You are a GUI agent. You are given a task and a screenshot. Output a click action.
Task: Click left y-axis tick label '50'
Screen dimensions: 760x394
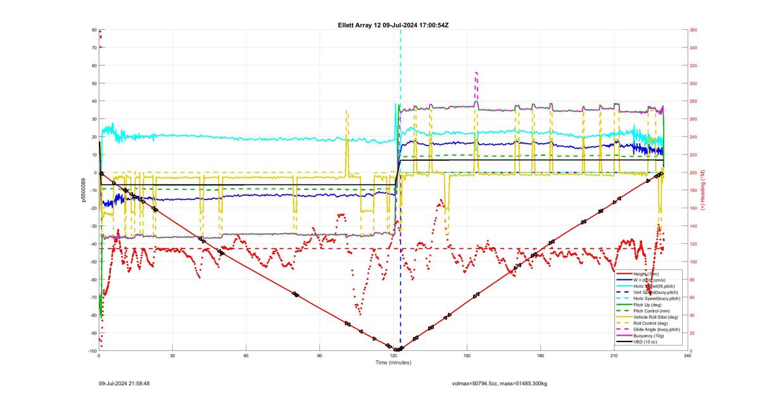pyautogui.click(x=93, y=84)
